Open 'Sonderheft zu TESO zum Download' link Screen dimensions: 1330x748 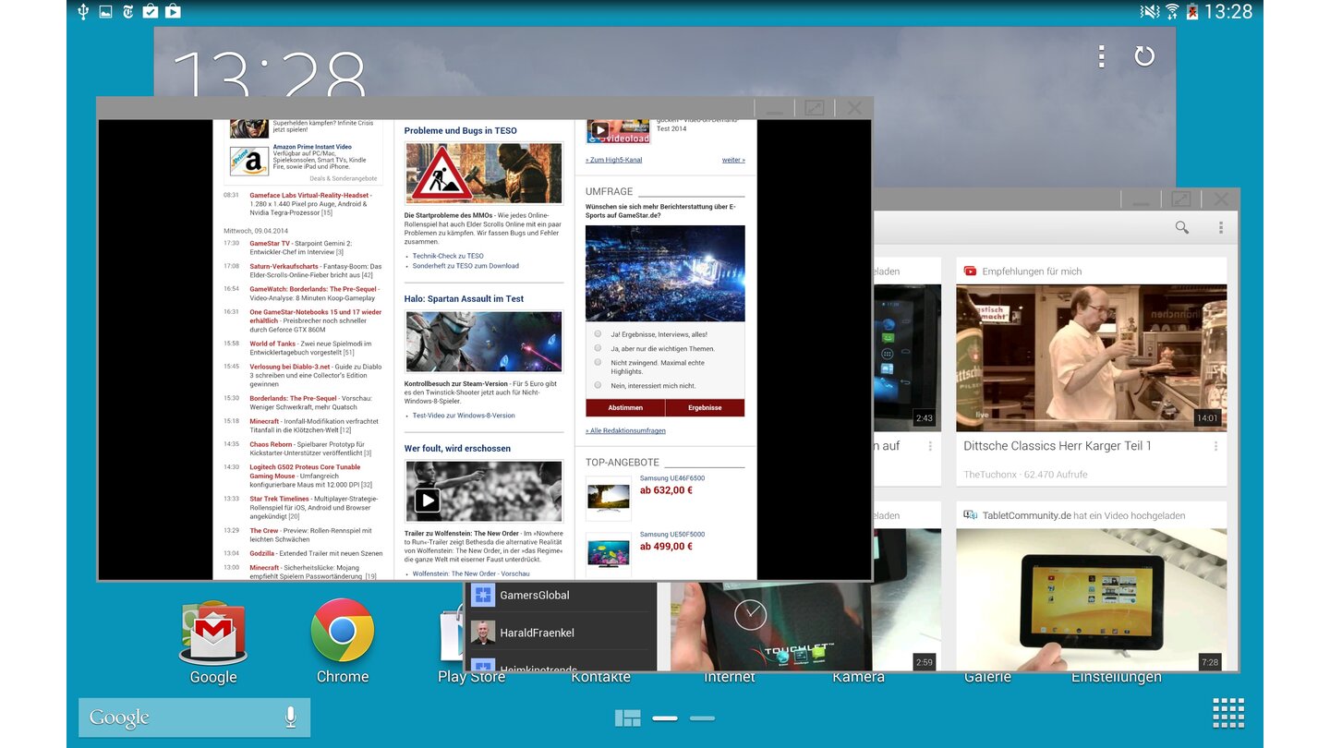(x=465, y=266)
